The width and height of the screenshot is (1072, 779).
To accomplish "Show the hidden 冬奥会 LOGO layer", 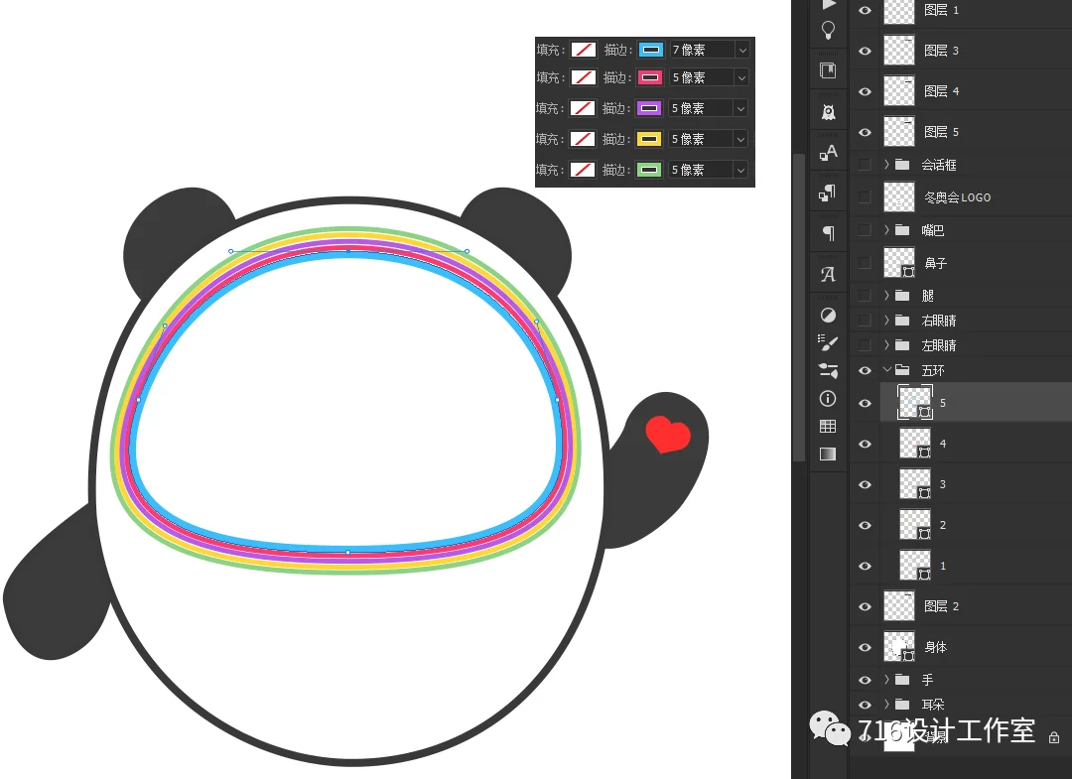I will click(865, 197).
